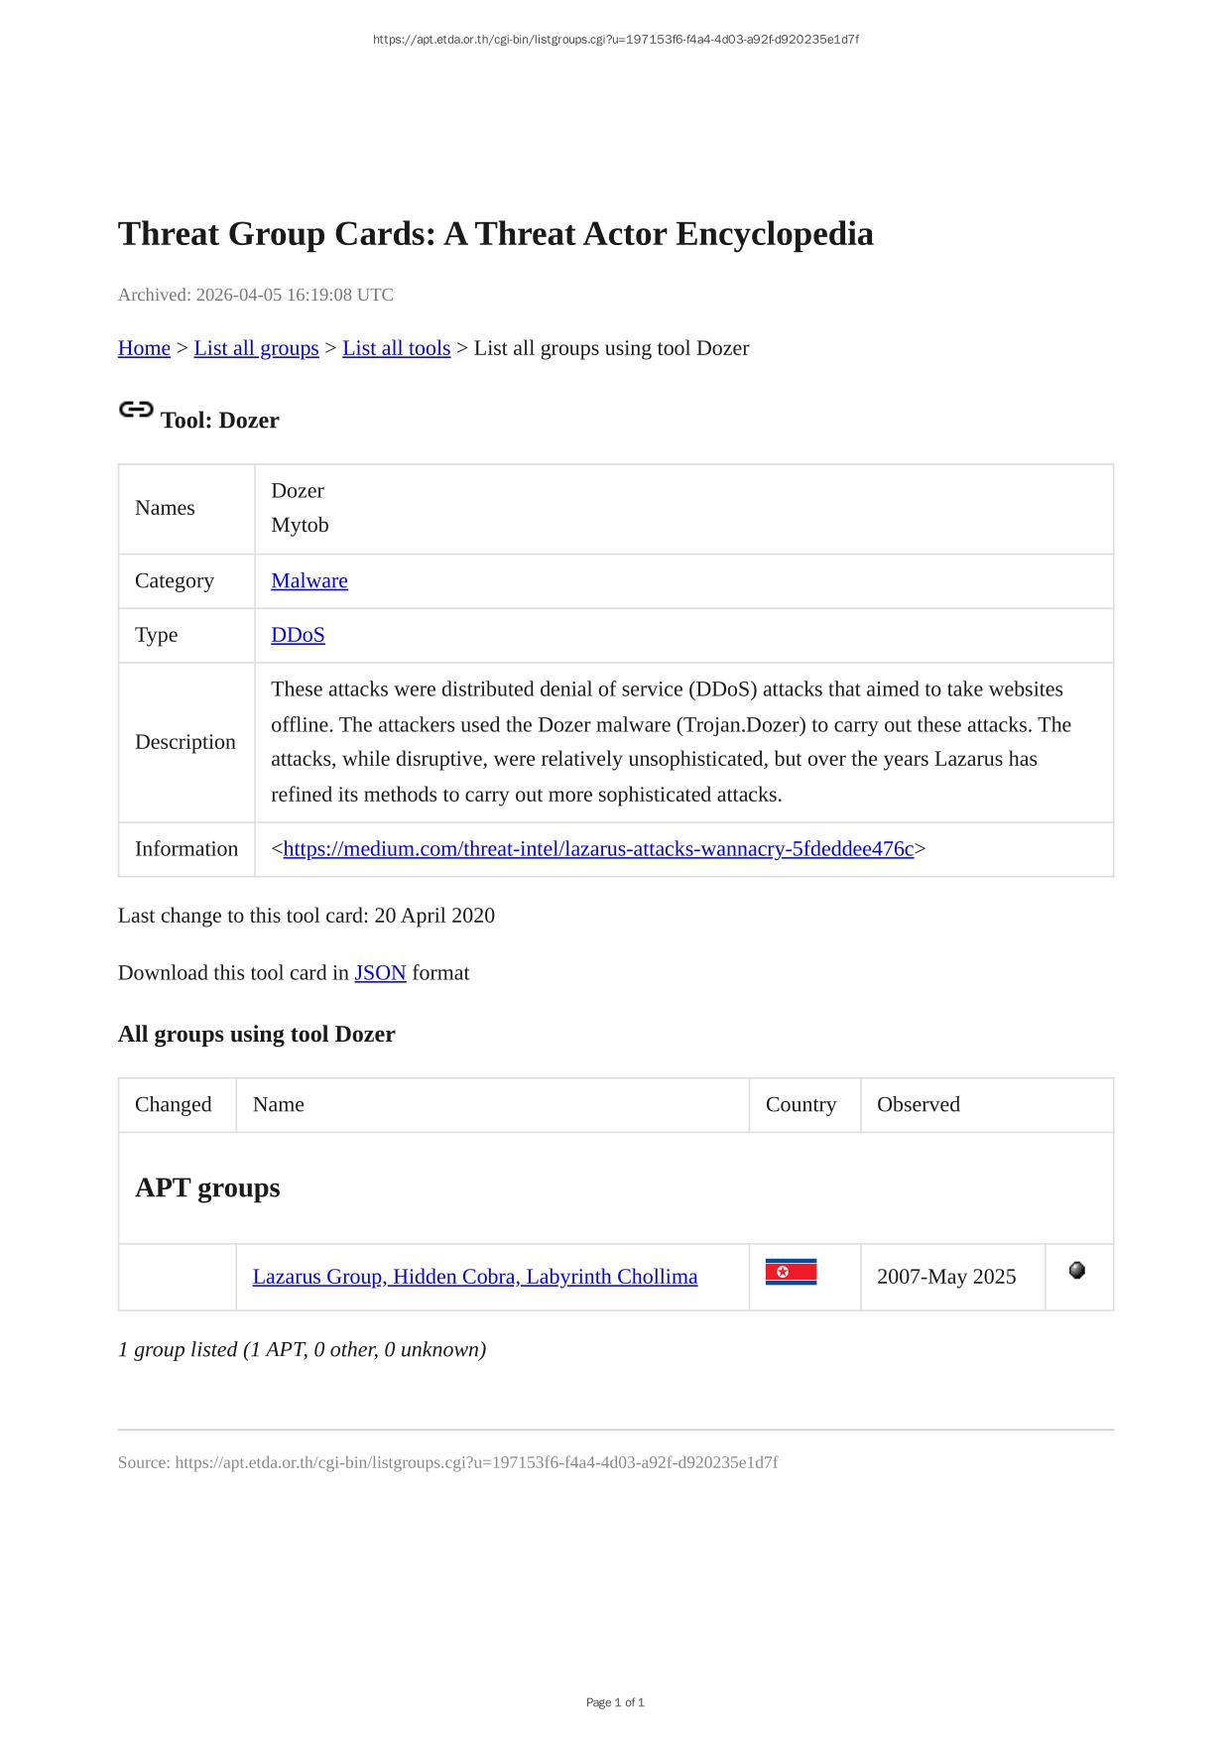Click the page URL at top of page

(615, 40)
